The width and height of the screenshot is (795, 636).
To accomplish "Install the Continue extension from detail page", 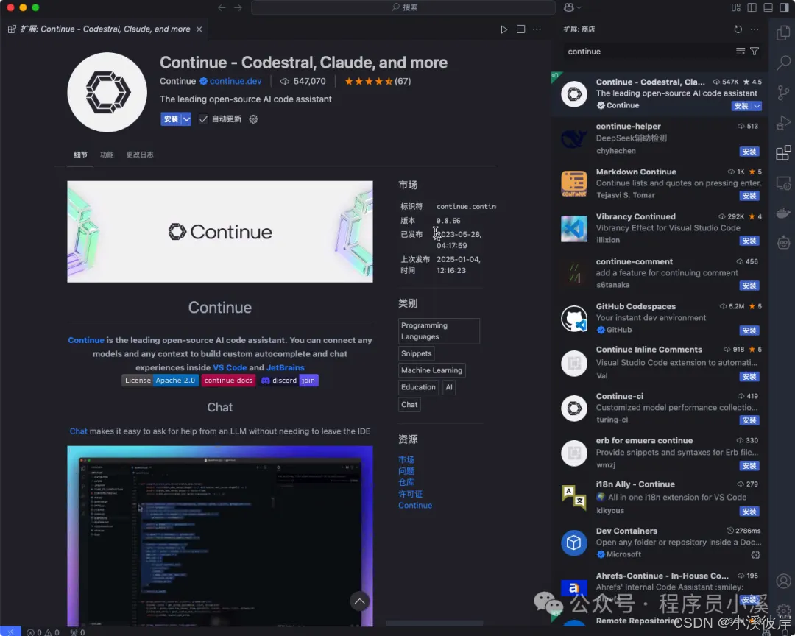I will click(172, 119).
